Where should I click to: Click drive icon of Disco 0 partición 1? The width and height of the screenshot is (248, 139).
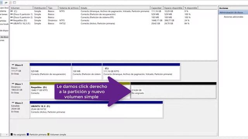12,14
